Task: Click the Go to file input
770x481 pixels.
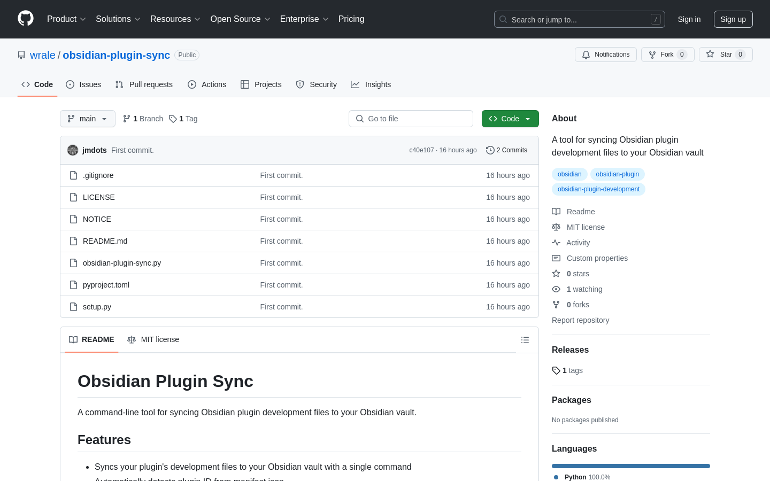Action: coord(411,119)
